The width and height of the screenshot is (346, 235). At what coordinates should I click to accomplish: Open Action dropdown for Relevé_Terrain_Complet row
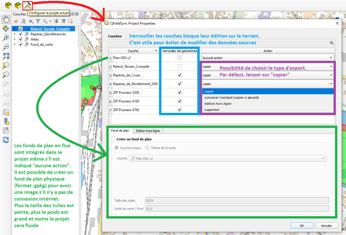pos(268,66)
